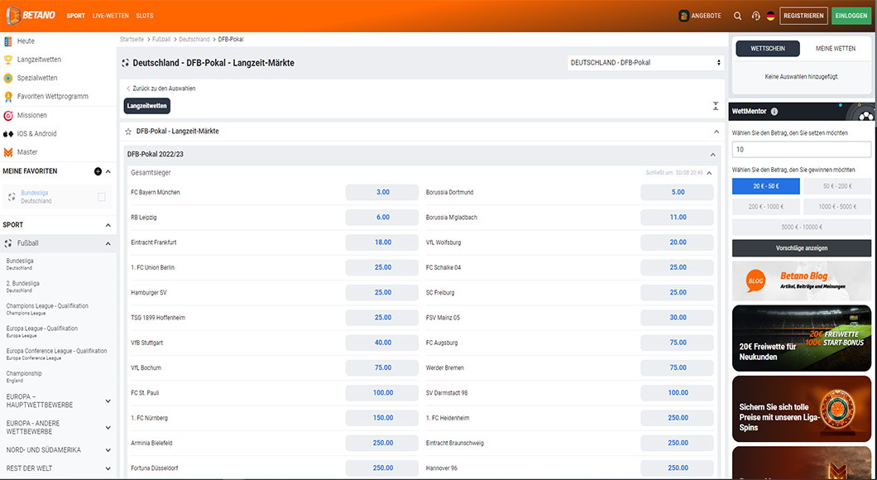Open the Sport top menu
877x480 pixels.
point(76,16)
